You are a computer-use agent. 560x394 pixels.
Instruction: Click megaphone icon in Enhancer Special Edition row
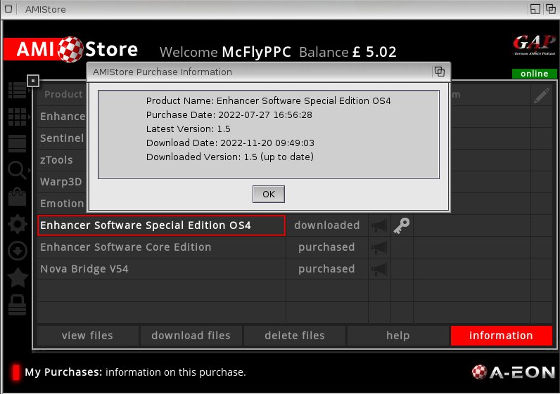point(379,225)
